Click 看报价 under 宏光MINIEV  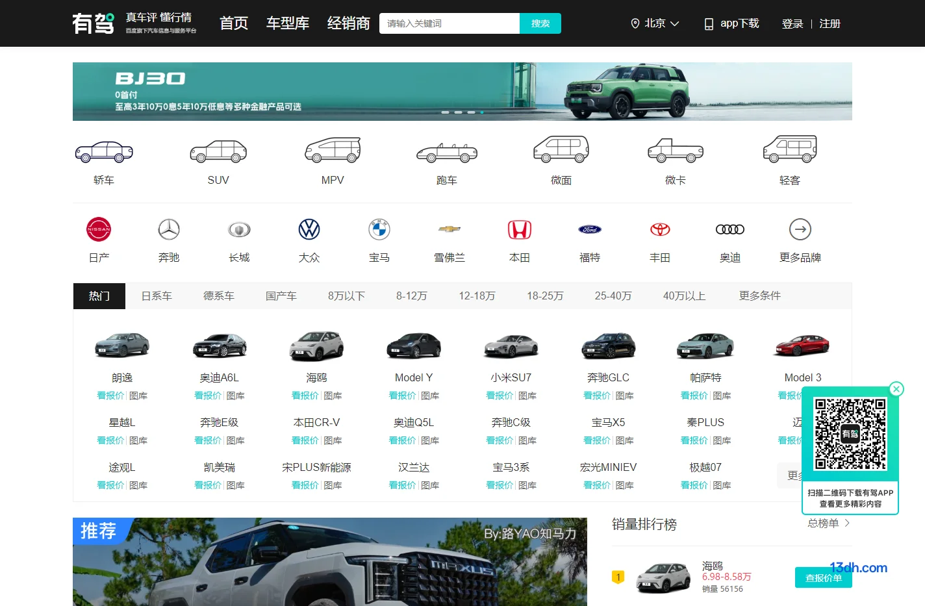point(597,485)
